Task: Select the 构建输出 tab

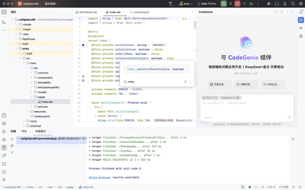Action: [41, 131]
